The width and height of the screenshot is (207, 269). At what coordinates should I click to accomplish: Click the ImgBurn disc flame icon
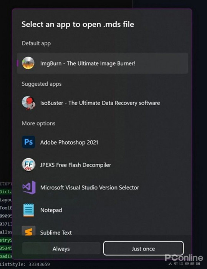point(28,63)
